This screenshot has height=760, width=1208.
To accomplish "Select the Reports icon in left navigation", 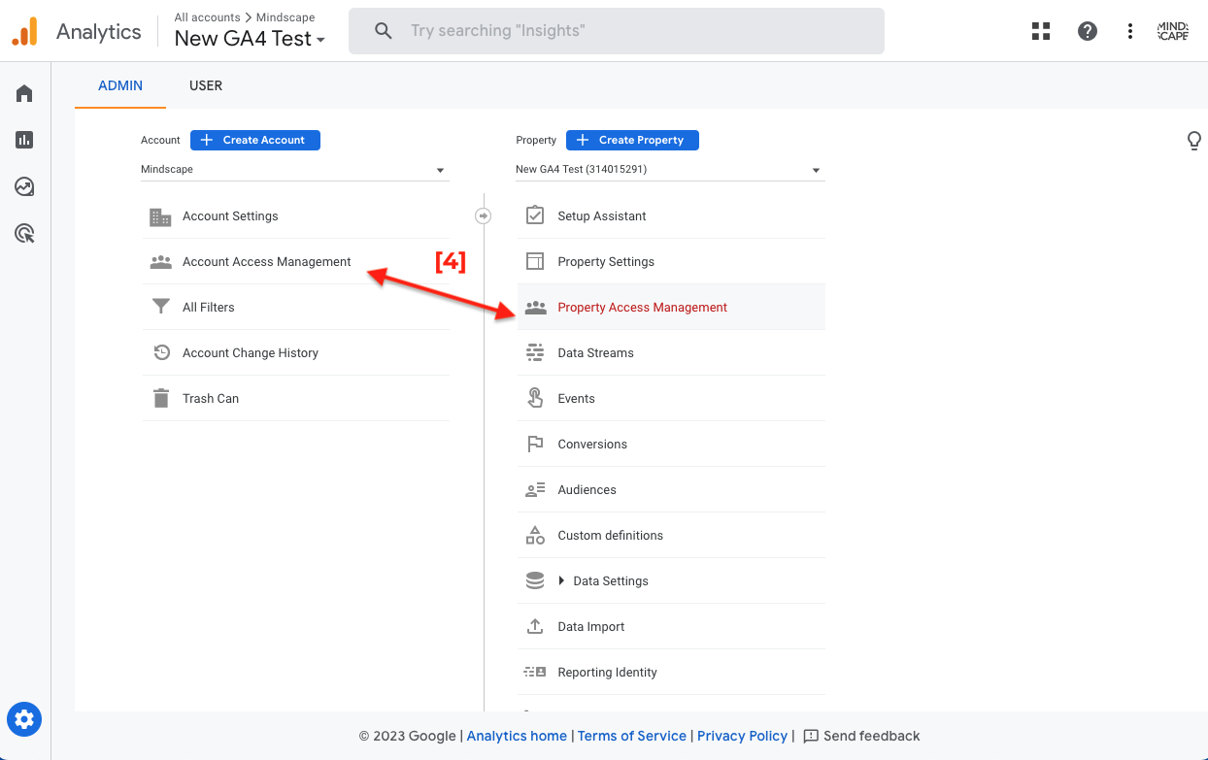I will 23,139.
